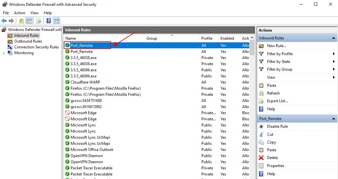Click the Up One Level folder icon

(21, 21)
